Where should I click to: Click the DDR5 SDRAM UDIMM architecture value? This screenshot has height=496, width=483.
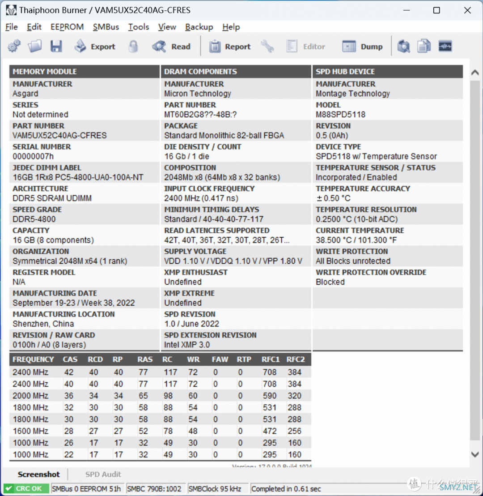pos(52,198)
